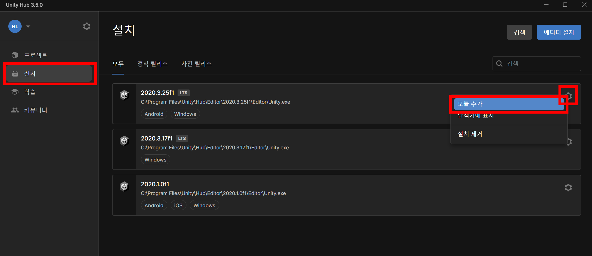Click the 에디터 설치 button
The height and width of the screenshot is (256, 592).
click(559, 32)
